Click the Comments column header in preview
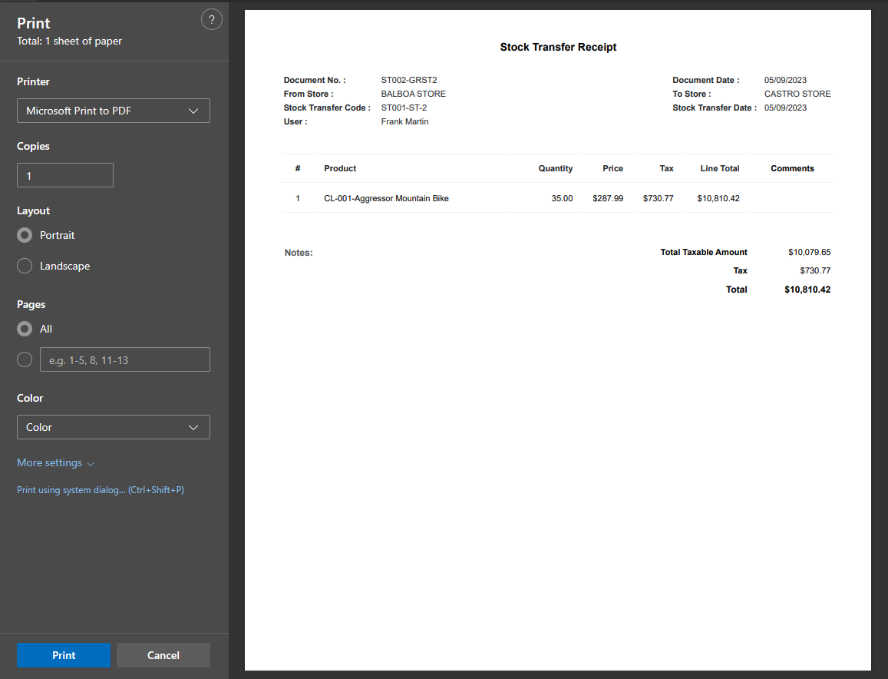Screen dimensions: 888x679 point(792,168)
